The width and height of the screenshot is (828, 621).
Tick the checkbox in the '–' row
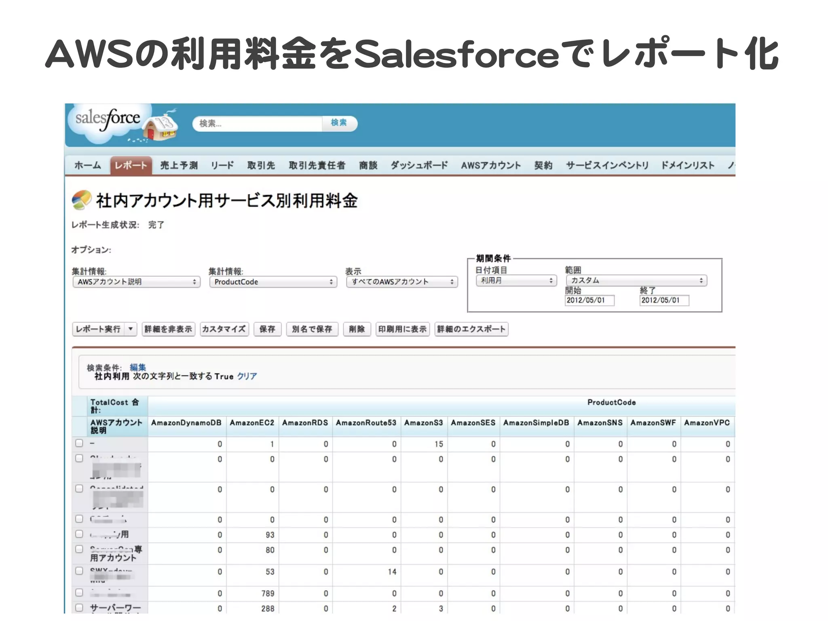79,443
